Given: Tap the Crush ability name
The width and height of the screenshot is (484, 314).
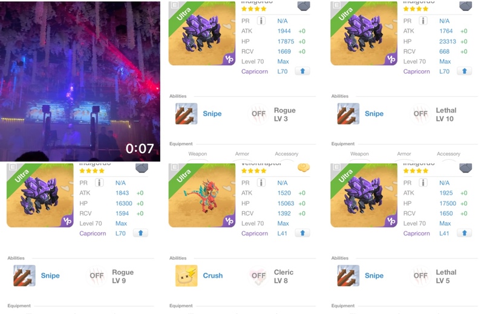Looking at the screenshot, I should pos(213,275).
